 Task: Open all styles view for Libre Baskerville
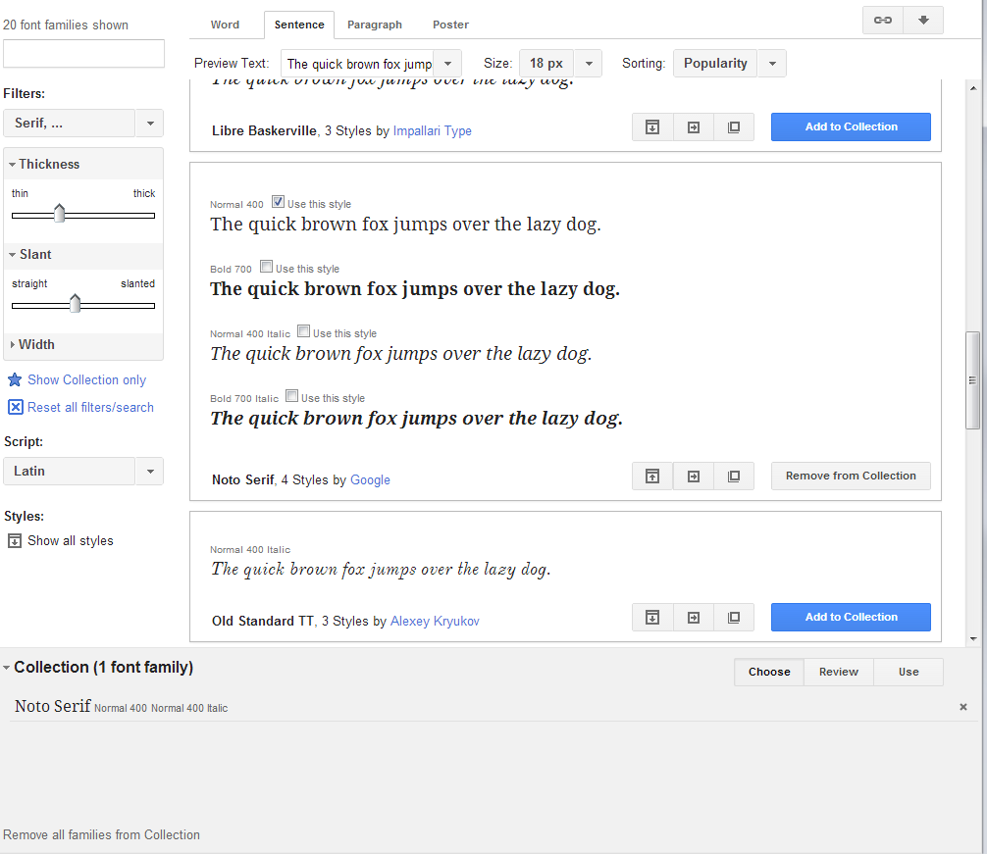click(652, 126)
